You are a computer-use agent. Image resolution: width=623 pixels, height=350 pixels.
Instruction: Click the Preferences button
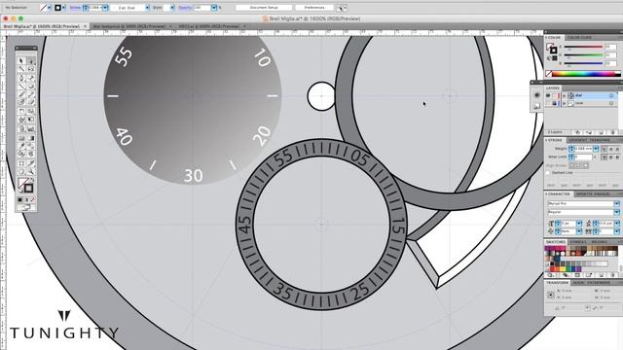pyautogui.click(x=314, y=8)
